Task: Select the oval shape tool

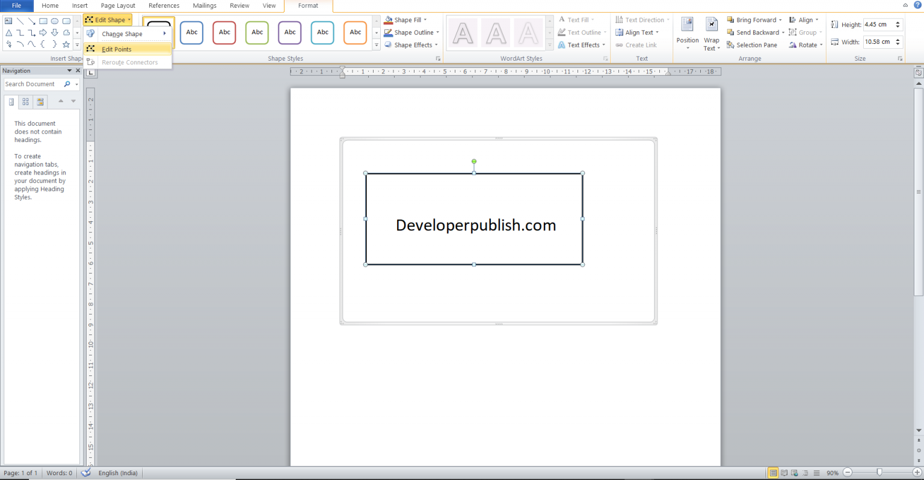Action: pyautogui.click(x=55, y=21)
